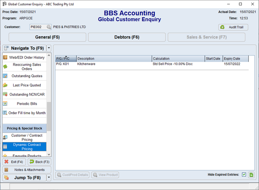Expand the Navigate To dropdown arrow
Image resolution: width=259 pixels, height=190 pixels.
49,48
